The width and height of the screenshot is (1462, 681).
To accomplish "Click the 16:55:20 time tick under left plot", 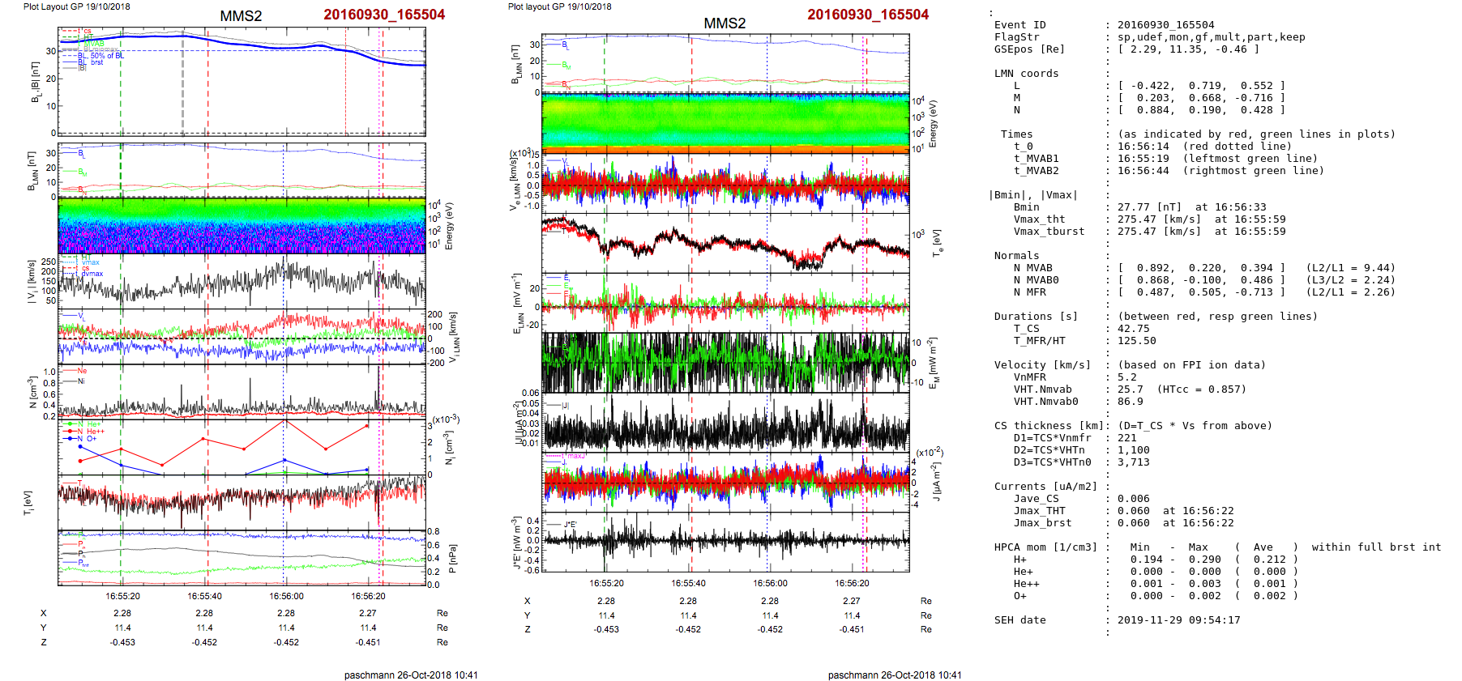I will click(x=122, y=596).
